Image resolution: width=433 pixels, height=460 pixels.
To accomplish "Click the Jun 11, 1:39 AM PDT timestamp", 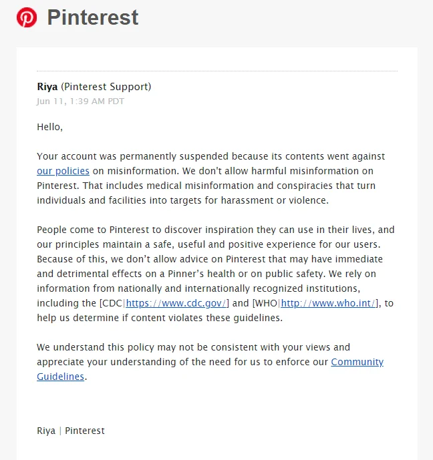I will [x=80, y=101].
